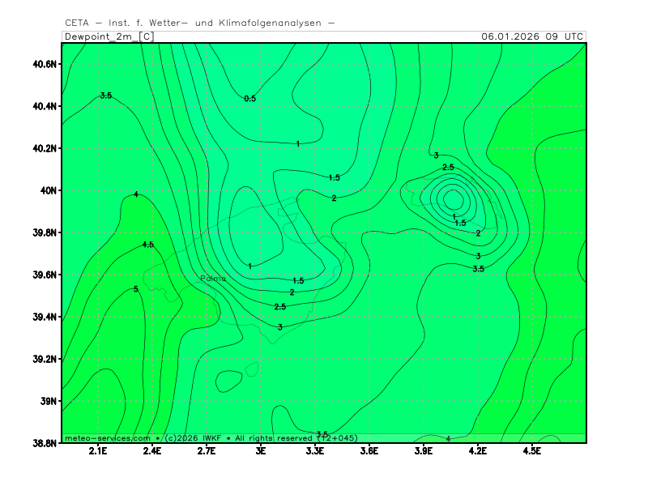Click the 06.01.2026 09 UTC timestamp

[x=531, y=36]
